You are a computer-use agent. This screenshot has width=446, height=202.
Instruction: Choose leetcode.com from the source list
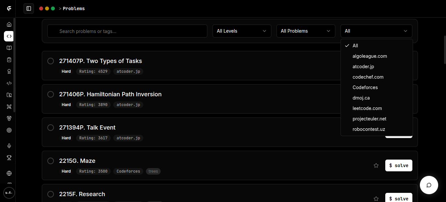click(x=377, y=108)
